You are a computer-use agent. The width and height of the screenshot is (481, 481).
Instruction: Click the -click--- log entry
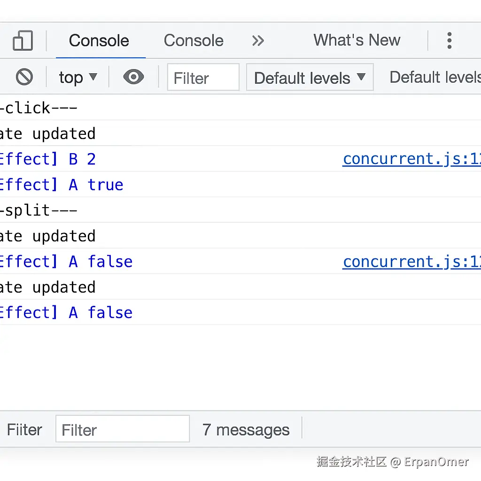coord(39,108)
